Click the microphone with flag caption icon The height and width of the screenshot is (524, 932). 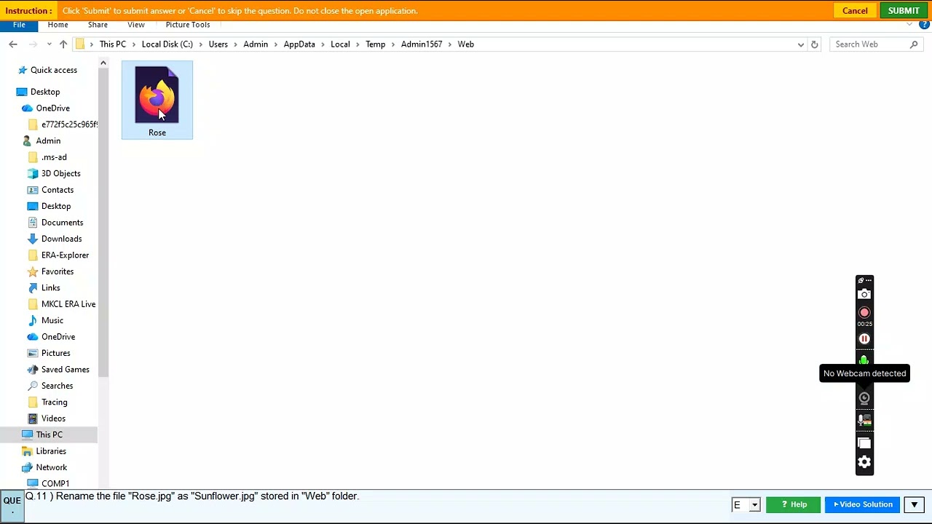864,420
